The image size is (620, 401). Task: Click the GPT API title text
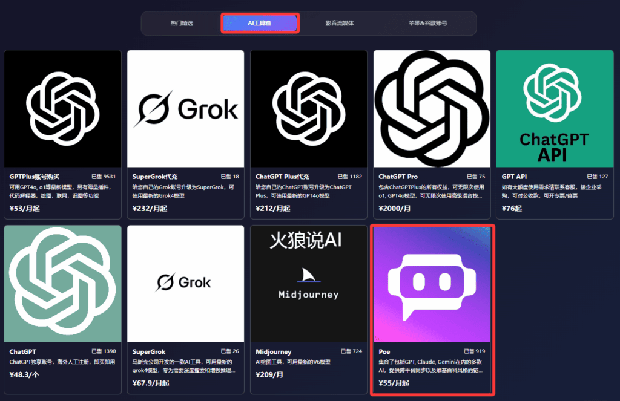point(515,177)
